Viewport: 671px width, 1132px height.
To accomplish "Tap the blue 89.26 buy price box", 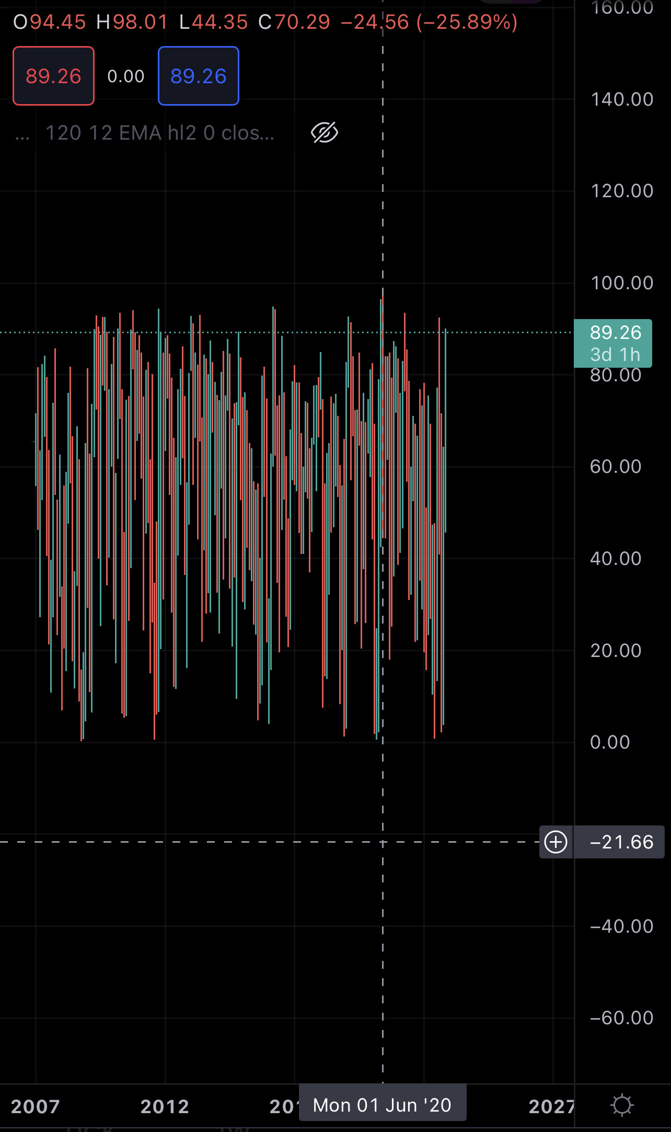I will (x=199, y=76).
